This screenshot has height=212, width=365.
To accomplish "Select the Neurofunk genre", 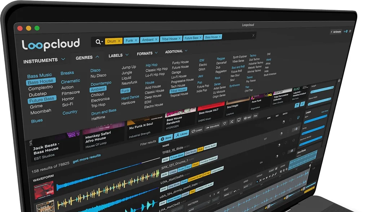I will 129,83.
